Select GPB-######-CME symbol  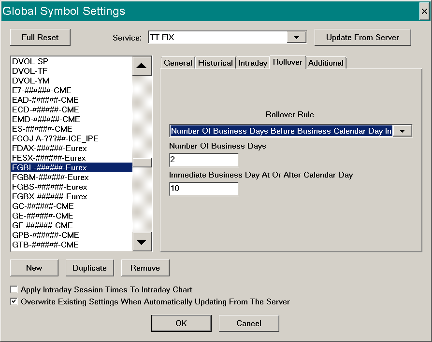(x=72, y=235)
